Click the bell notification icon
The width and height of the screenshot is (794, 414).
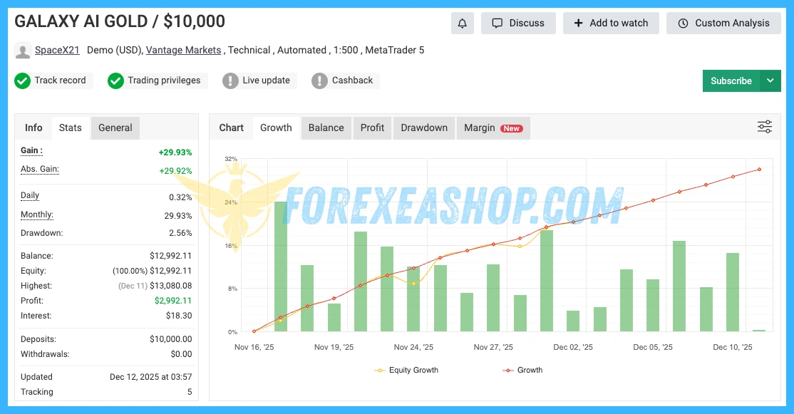pos(462,24)
